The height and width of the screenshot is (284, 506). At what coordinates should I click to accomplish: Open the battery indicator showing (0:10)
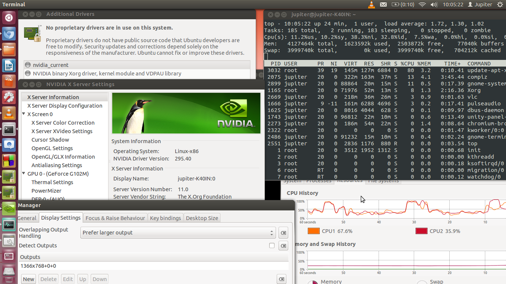point(403,4)
